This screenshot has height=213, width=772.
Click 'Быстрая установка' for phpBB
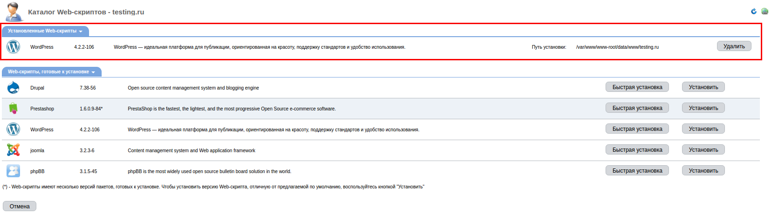coord(637,170)
